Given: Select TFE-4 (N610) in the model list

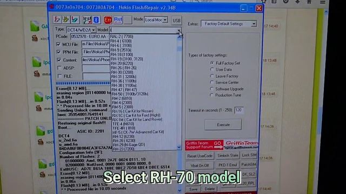Looking at the screenshot, I should (123, 124).
